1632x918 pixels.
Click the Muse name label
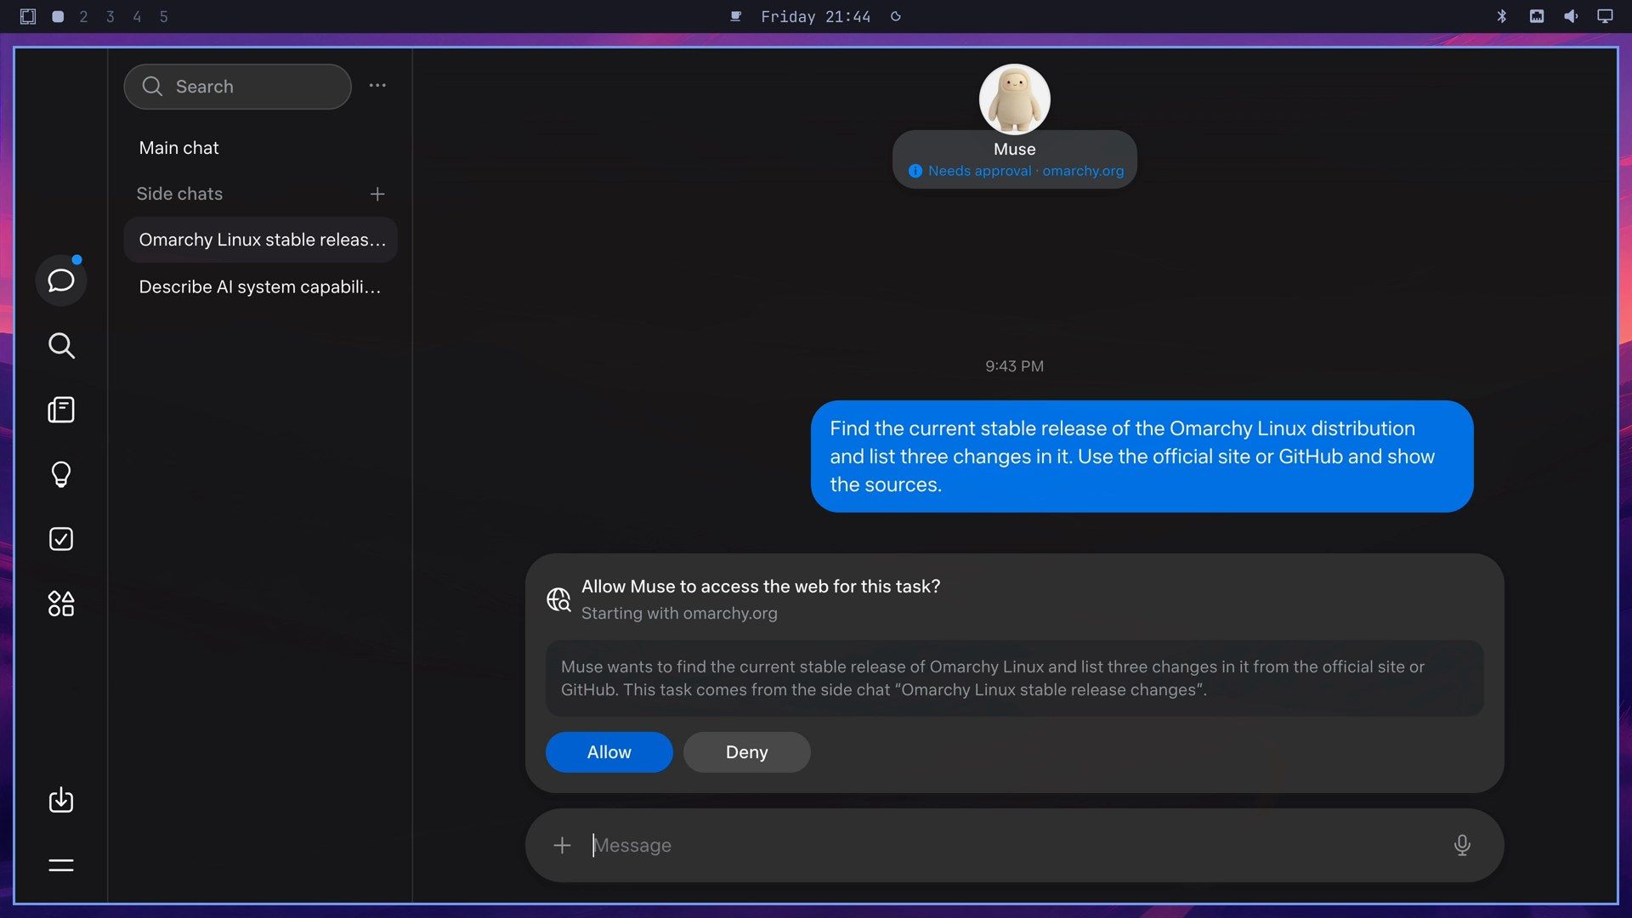coord(1014,149)
